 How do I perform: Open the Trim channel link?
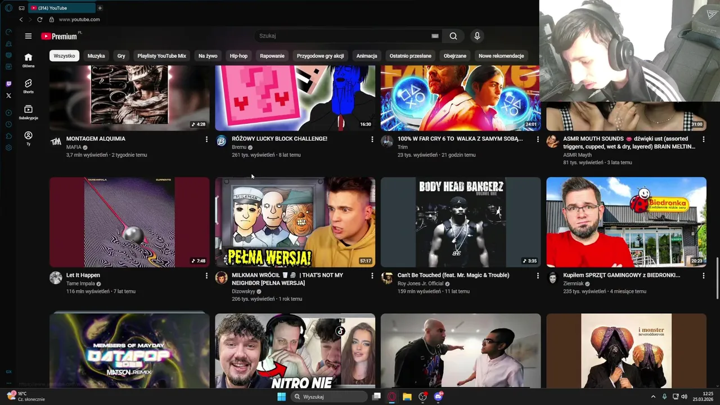[403, 147]
